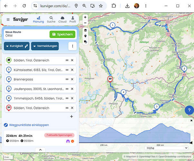Zoom in on the map
The image size is (194, 161).
(85, 17)
